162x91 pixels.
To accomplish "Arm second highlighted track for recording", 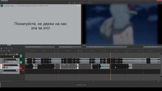I will [3, 65].
